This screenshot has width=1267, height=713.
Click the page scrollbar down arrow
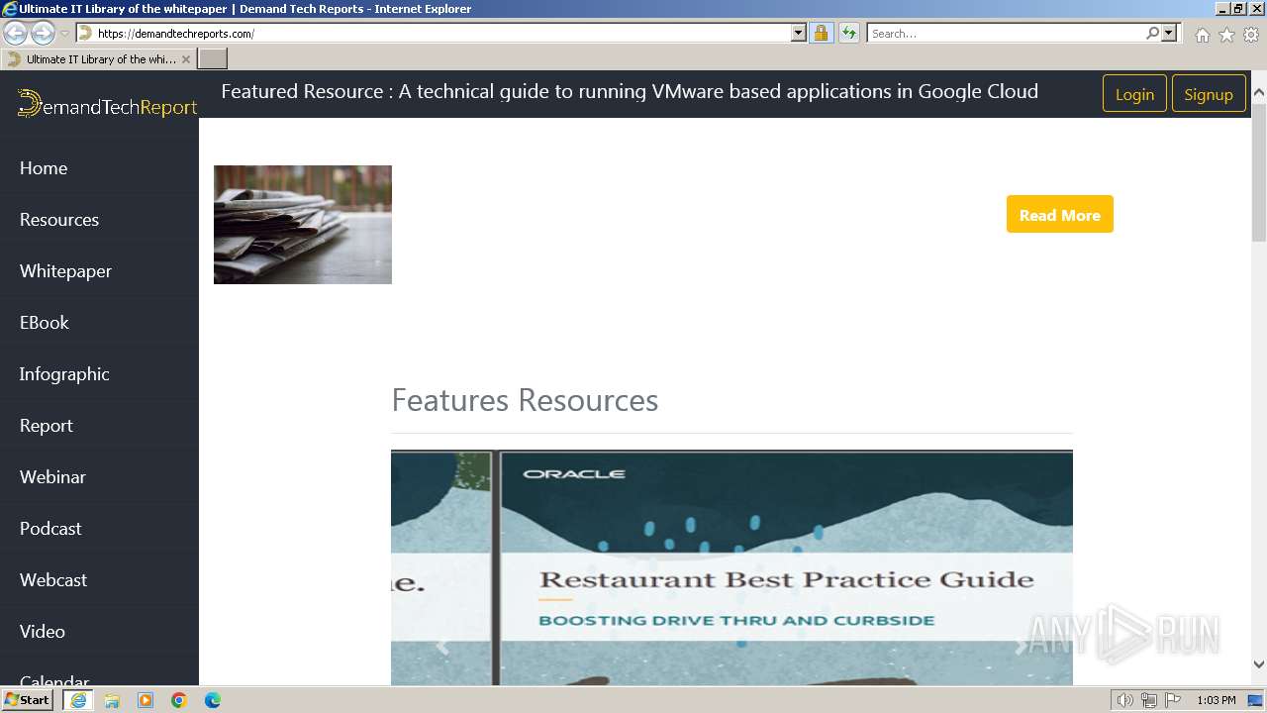[x=1259, y=664]
